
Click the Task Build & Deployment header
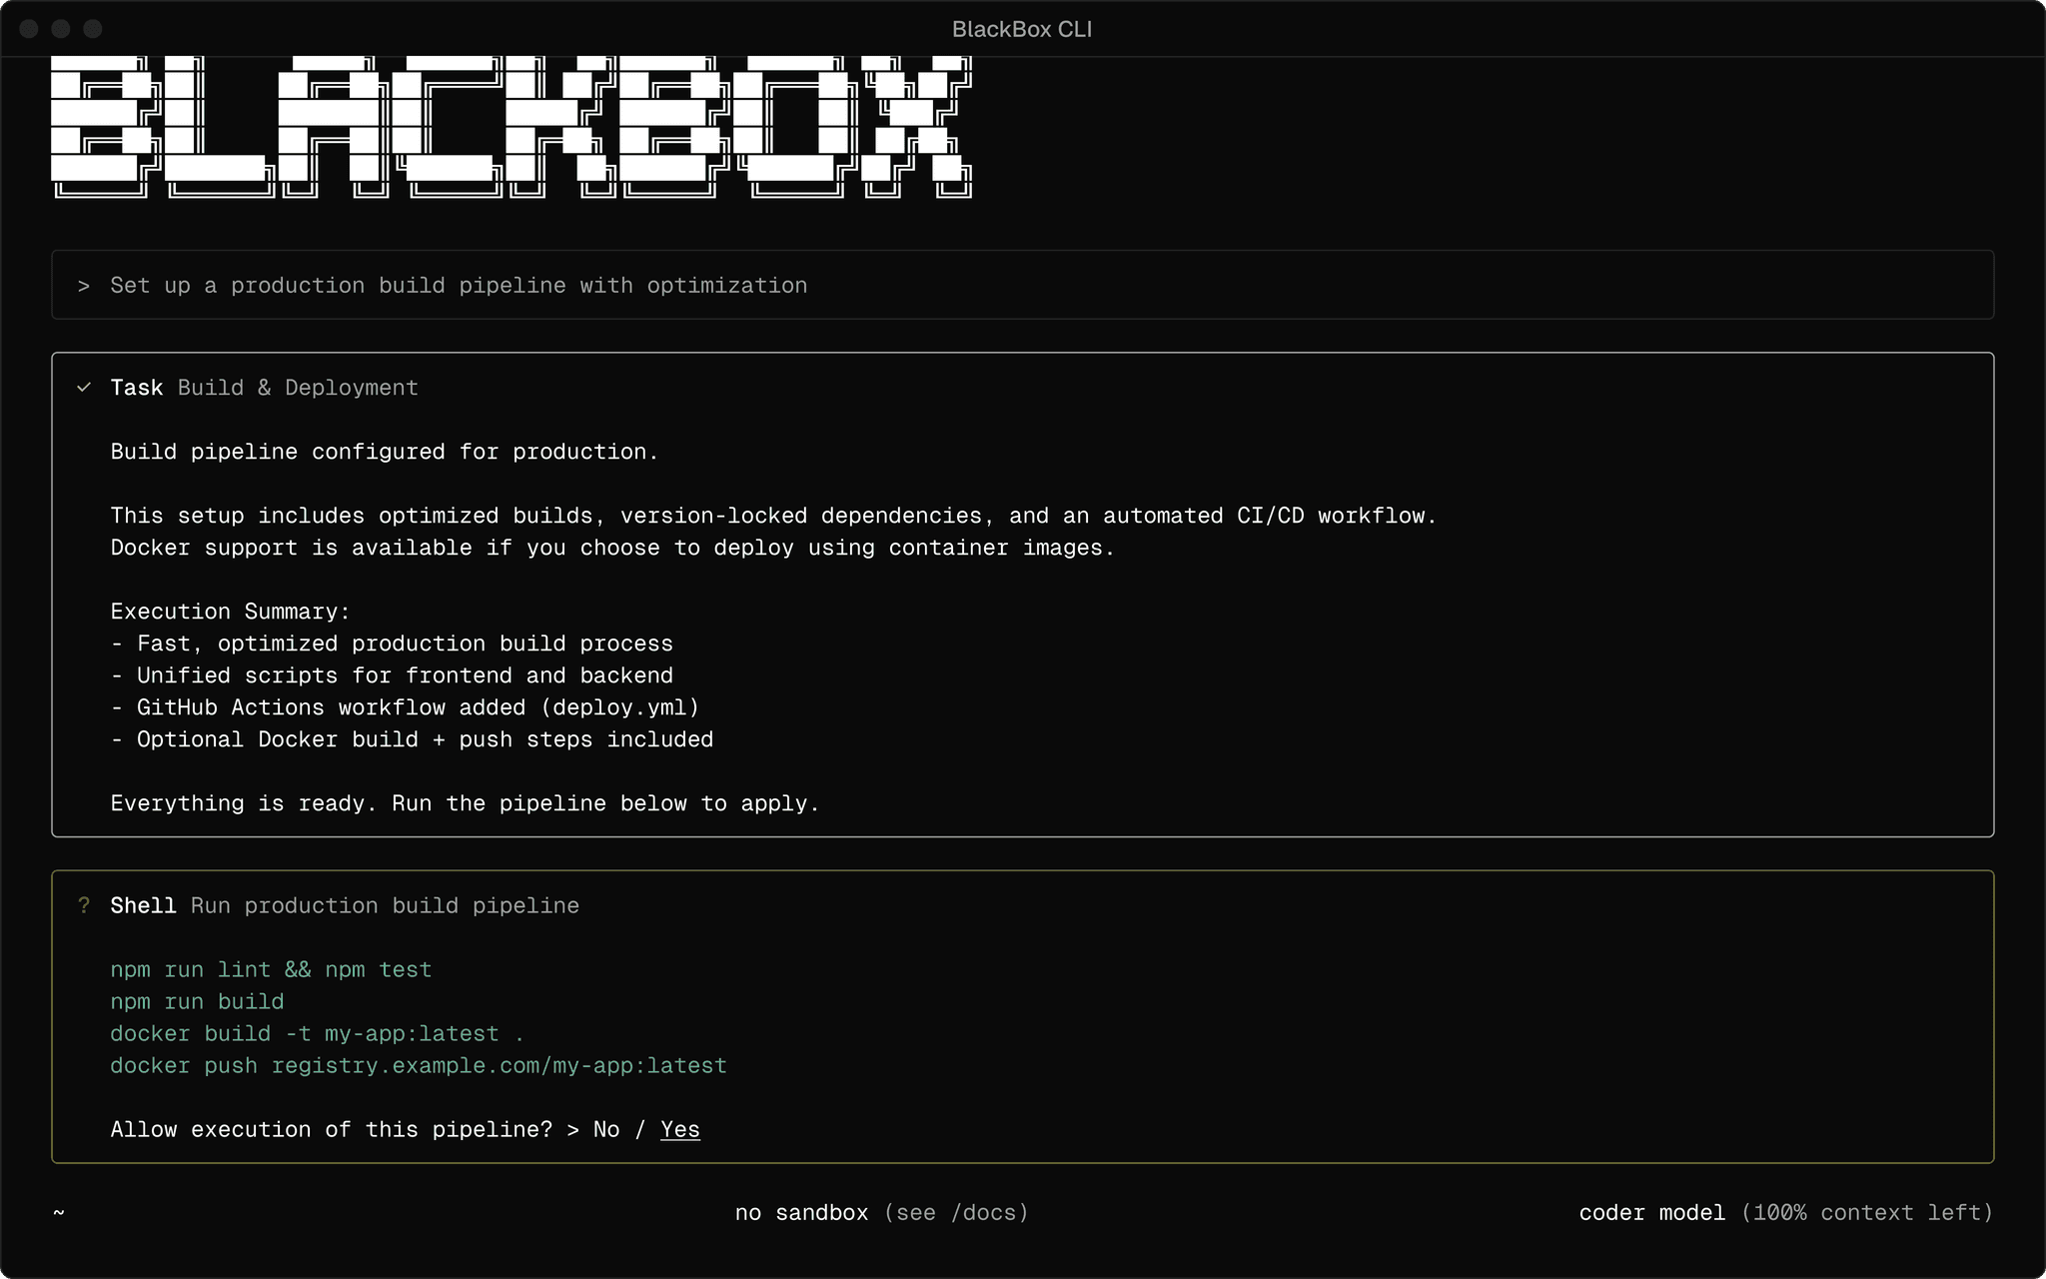tap(264, 388)
